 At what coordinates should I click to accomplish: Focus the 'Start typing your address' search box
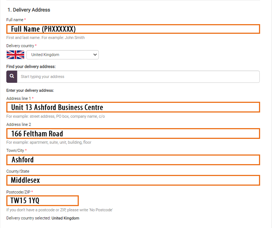[139, 76]
